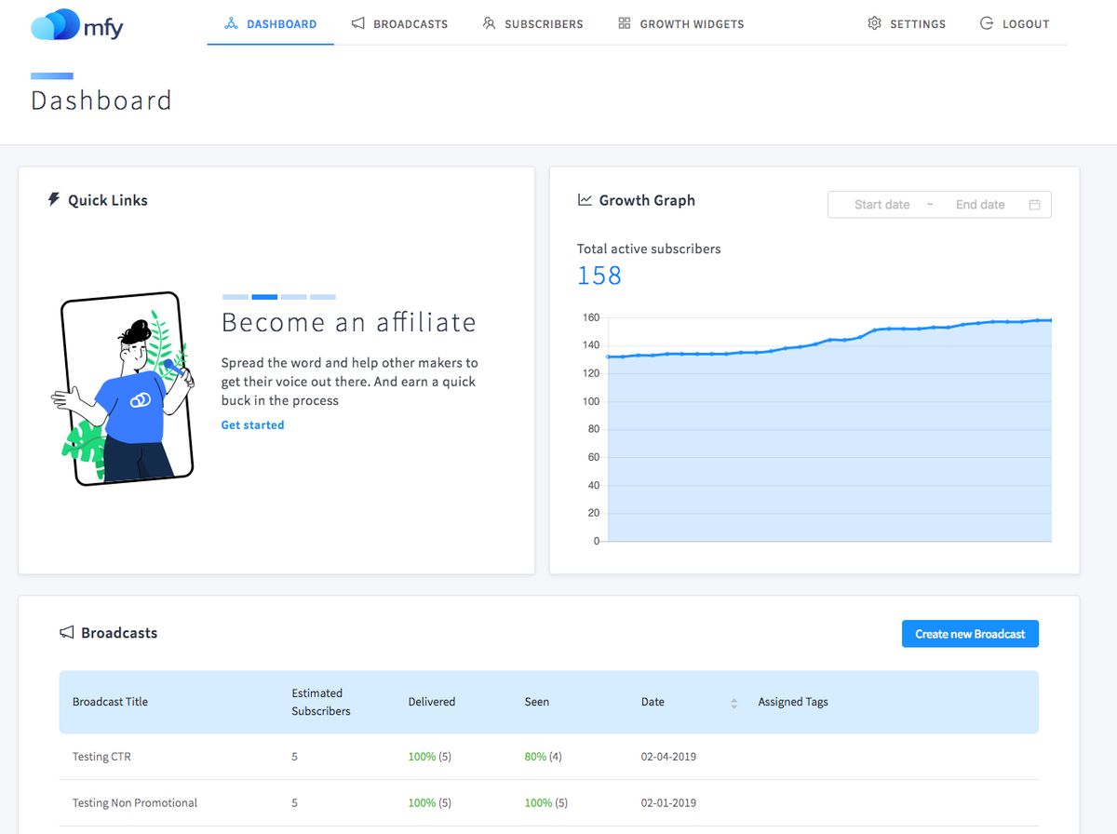Image resolution: width=1117 pixels, height=834 pixels.
Task: Click the Create new Broadcast button
Action: pos(970,633)
